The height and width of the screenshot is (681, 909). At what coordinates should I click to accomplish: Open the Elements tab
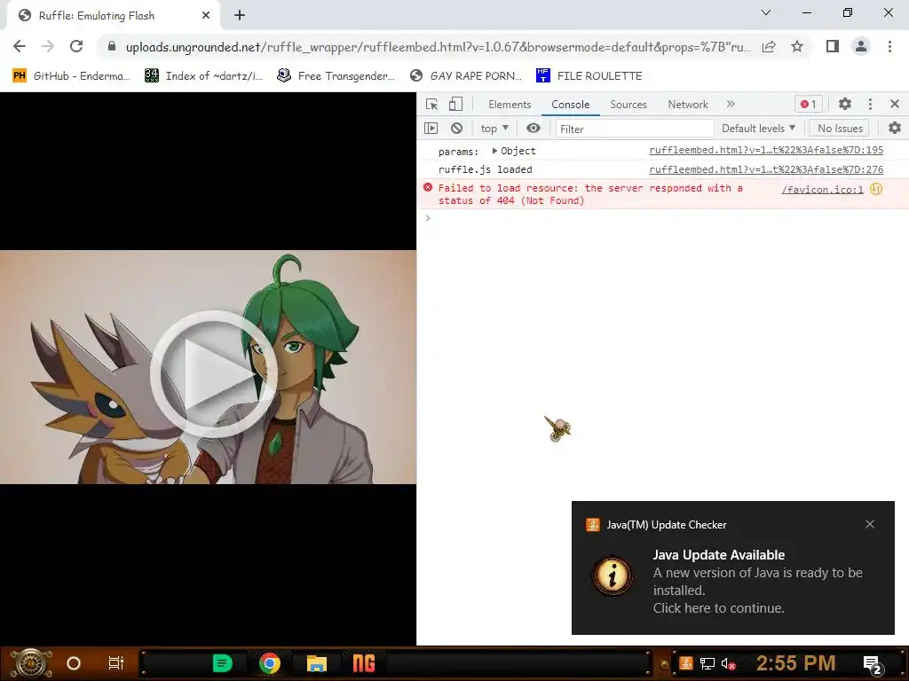tap(510, 105)
